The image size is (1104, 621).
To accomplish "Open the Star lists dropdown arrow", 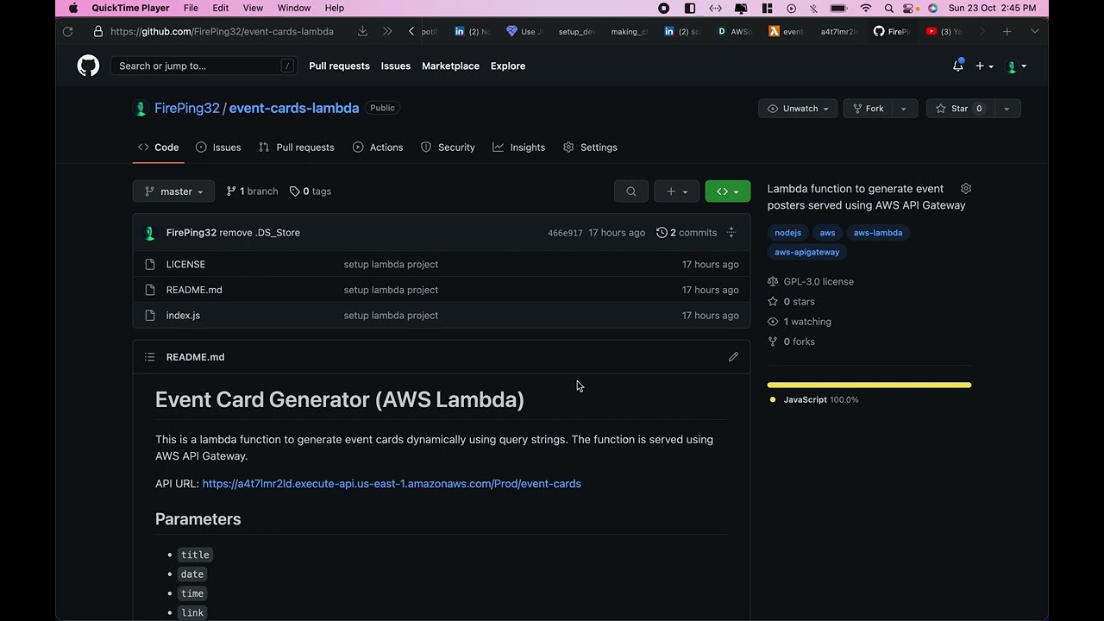I will click(x=1007, y=109).
